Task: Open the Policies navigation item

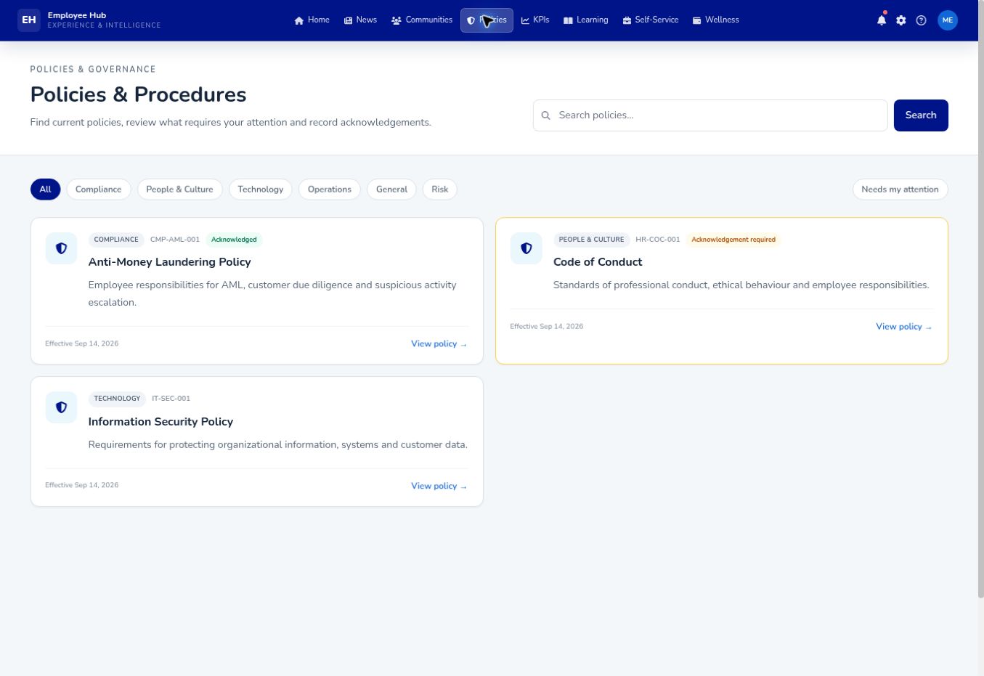Action: coord(487,20)
